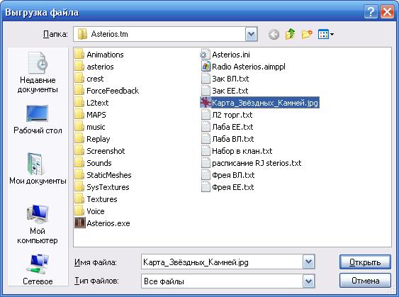Select the Radio Asterios.aimppl playlist icon
The height and width of the screenshot is (297, 399).
click(206, 67)
